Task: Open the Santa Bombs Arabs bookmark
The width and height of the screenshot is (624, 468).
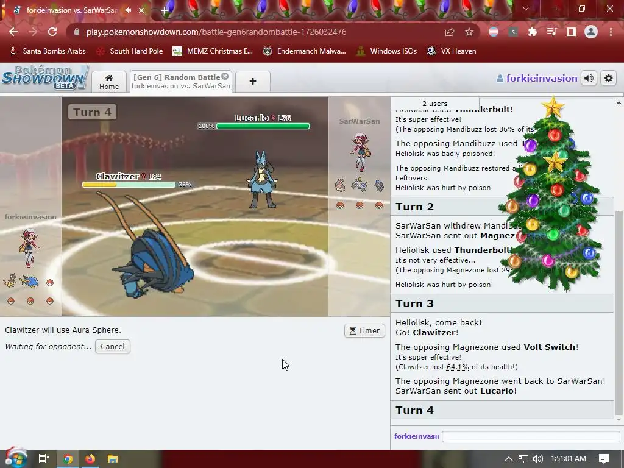Action: (48, 51)
